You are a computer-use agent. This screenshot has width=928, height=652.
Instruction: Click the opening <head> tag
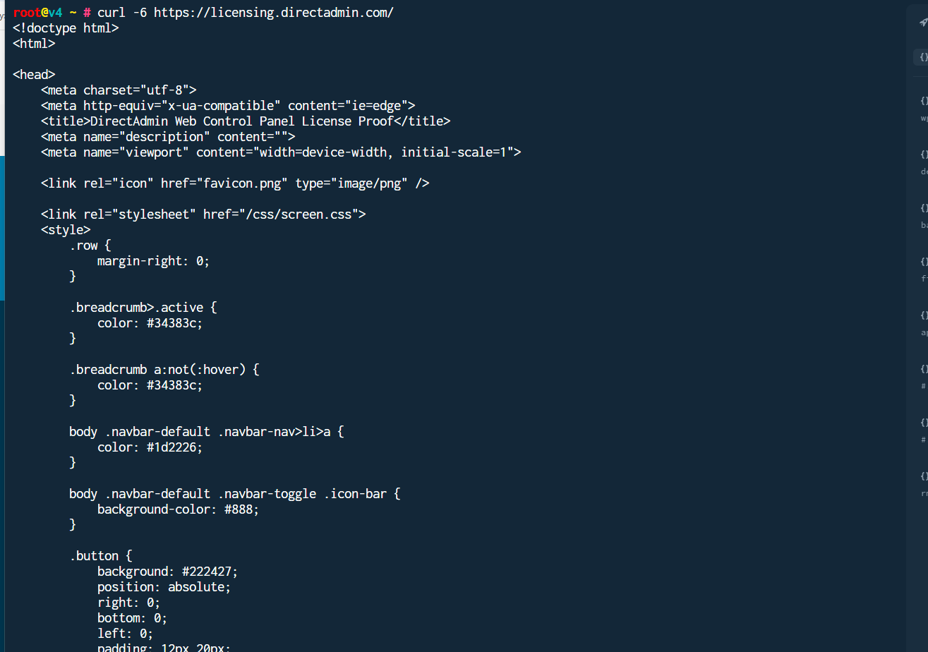(x=34, y=75)
